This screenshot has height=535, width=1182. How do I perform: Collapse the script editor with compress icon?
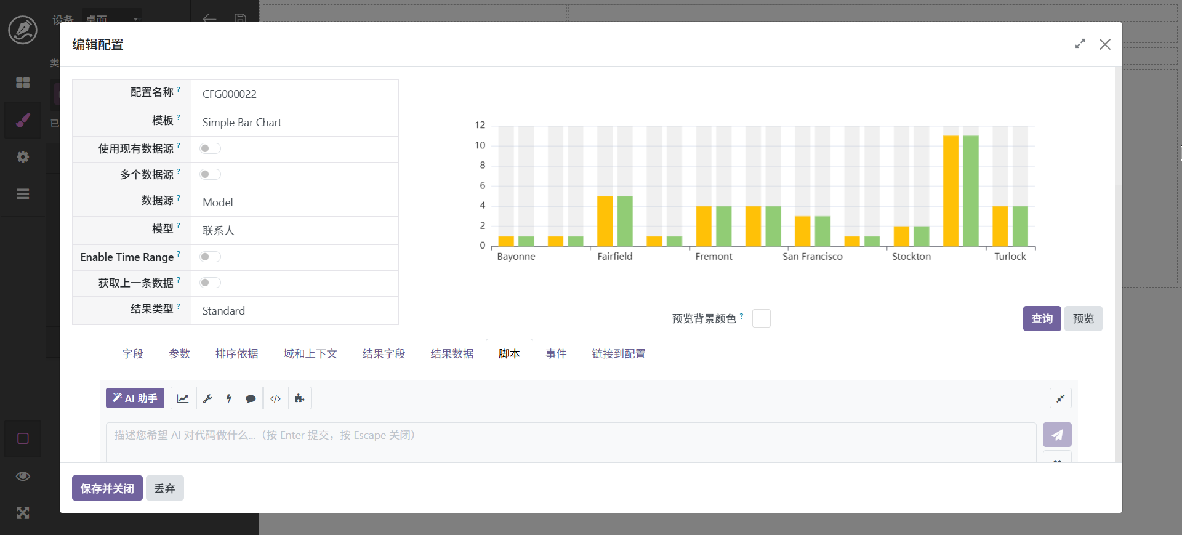[x=1060, y=398]
